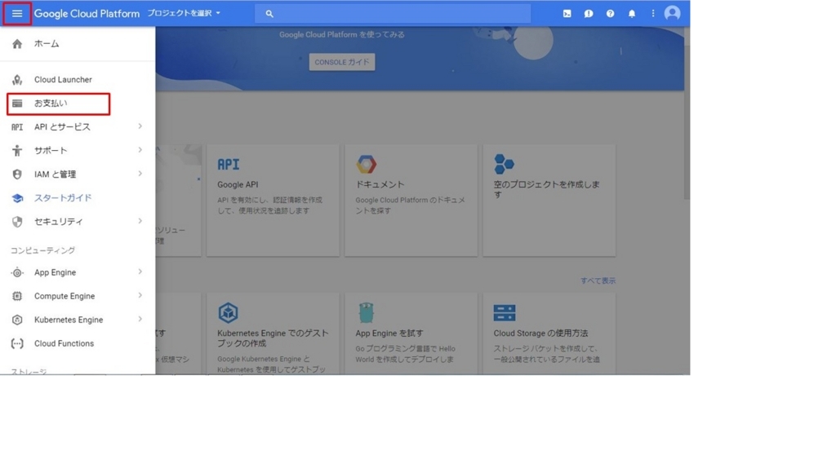Expand the IAM と管理 submenu arrow
The height and width of the screenshot is (455, 836).
click(140, 174)
